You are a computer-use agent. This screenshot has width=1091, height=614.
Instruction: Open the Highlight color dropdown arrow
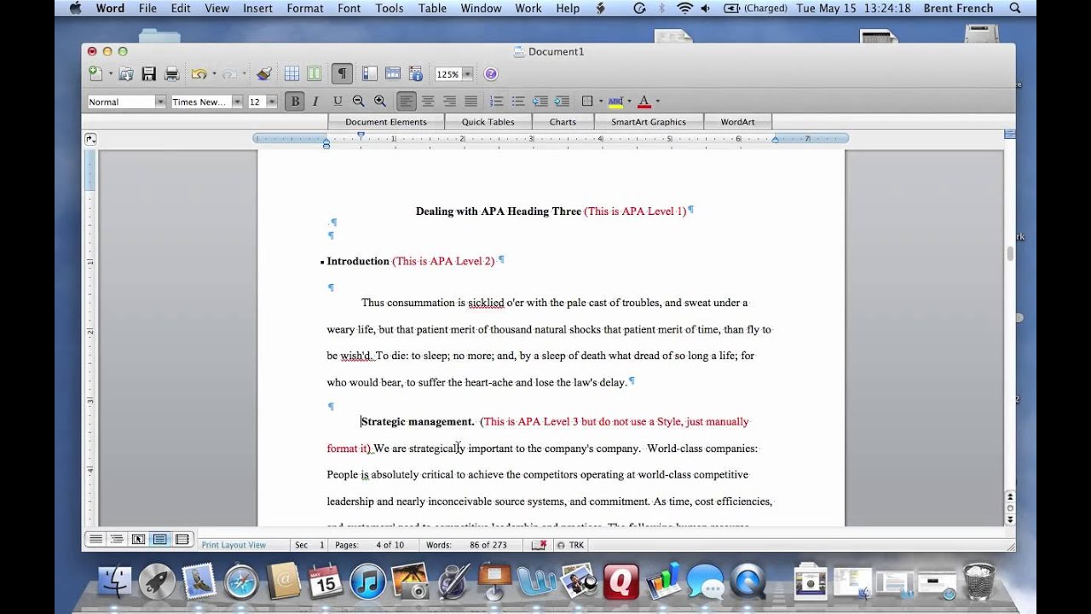(x=629, y=101)
